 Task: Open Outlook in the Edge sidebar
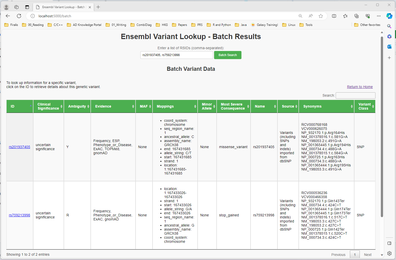[389, 46]
